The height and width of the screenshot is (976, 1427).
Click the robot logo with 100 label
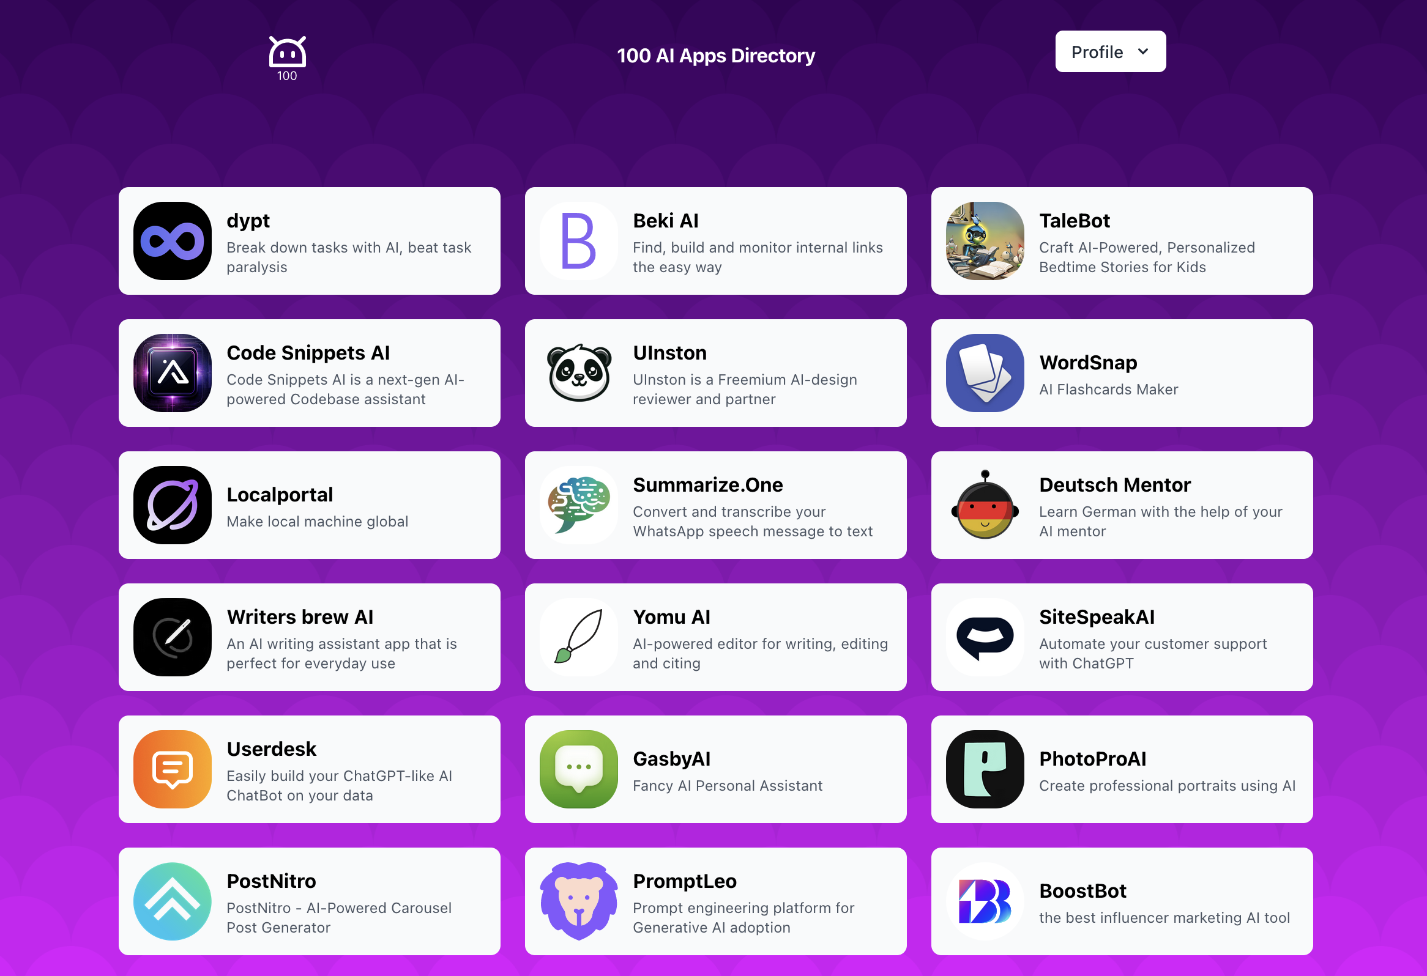click(287, 58)
